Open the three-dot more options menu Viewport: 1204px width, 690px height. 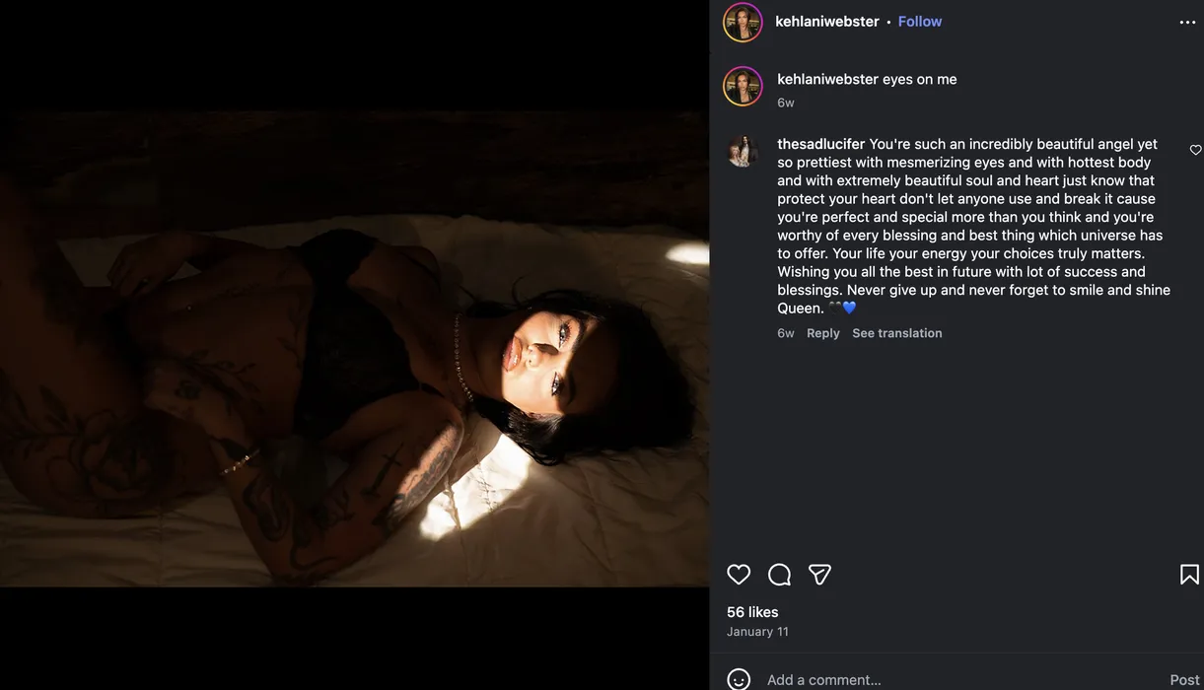click(1187, 23)
